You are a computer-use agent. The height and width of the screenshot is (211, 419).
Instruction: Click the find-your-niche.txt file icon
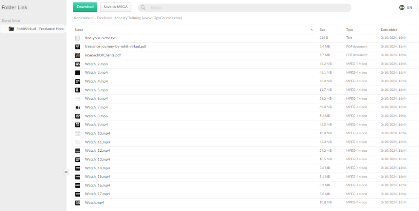[77, 38]
